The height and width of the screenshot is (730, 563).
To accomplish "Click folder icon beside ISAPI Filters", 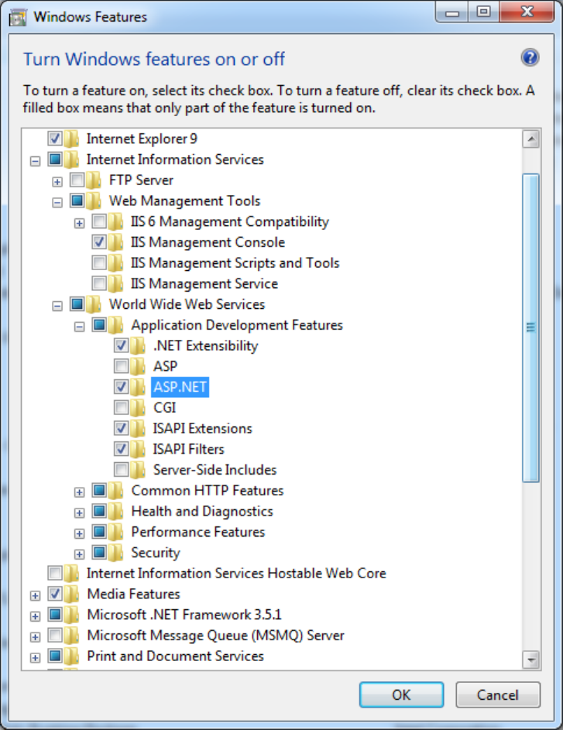I will [138, 449].
